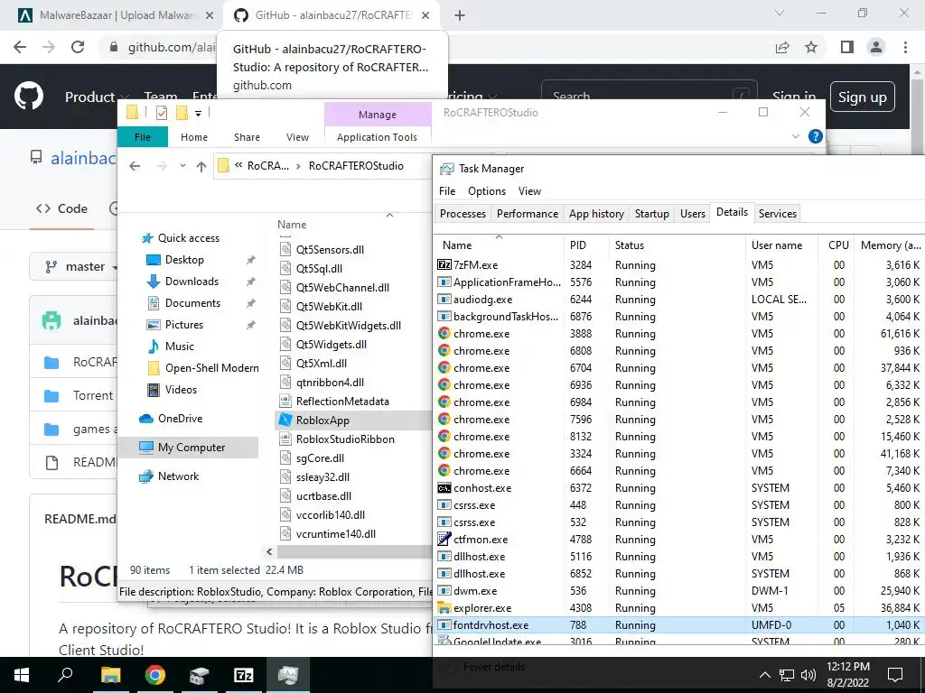Navigate back in File Explorer
925x693 pixels.
135,166
